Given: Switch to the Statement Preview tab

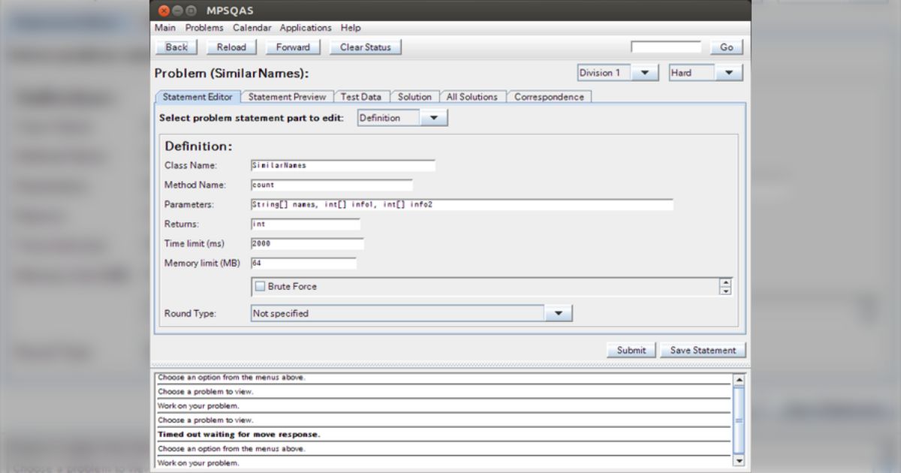Looking at the screenshot, I should coord(287,97).
